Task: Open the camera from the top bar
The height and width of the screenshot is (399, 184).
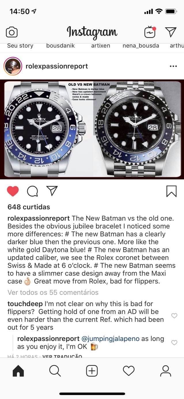Action: [x=12, y=32]
